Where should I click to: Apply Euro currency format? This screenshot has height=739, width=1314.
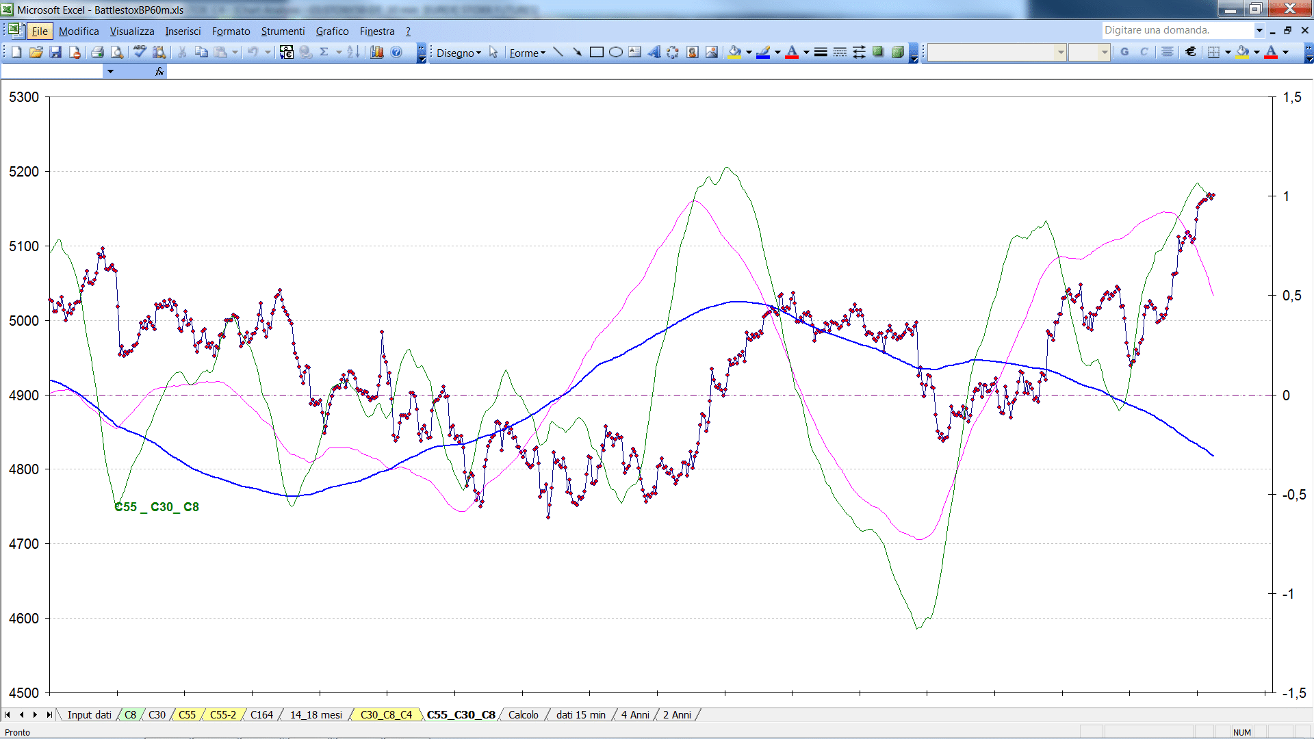point(1191,52)
